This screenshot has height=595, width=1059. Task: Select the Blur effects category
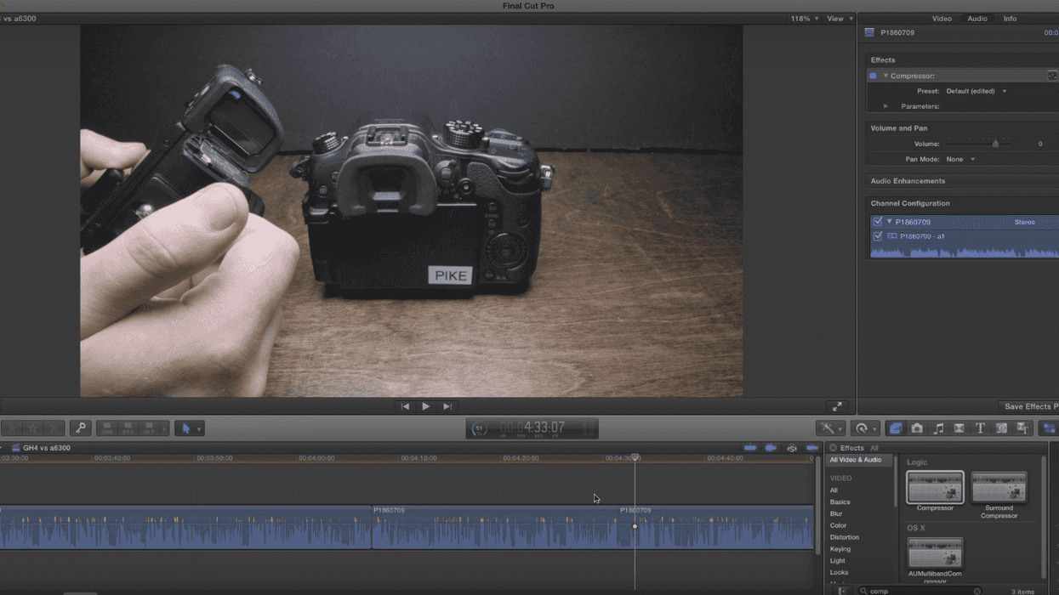coord(836,514)
